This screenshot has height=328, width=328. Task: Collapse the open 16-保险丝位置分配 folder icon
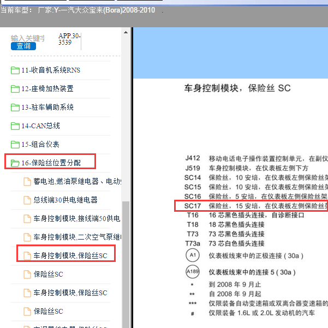click(x=15, y=163)
